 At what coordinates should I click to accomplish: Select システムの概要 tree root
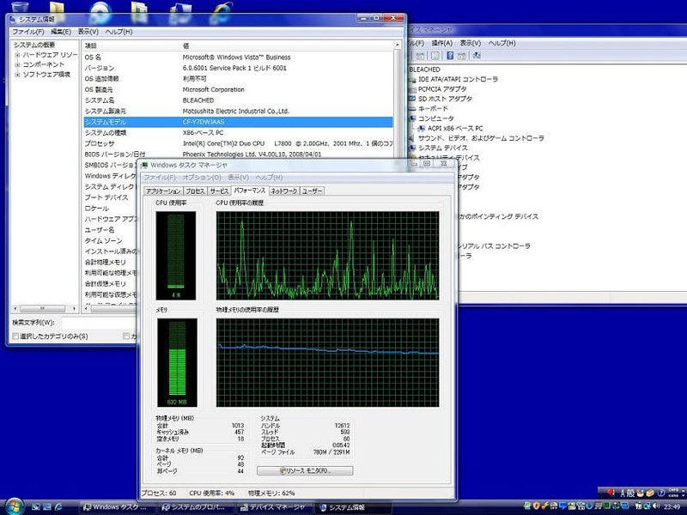coord(34,45)
